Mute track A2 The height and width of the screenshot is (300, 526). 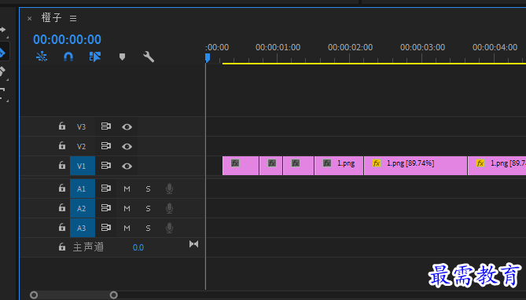pos(127,208)
